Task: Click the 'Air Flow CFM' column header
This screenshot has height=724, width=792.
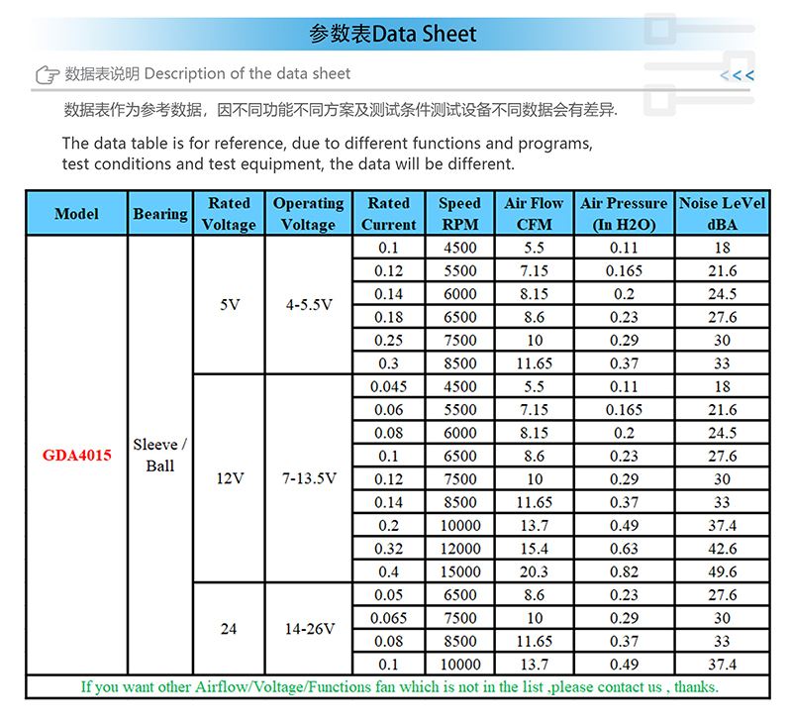Action: (534, 213)
